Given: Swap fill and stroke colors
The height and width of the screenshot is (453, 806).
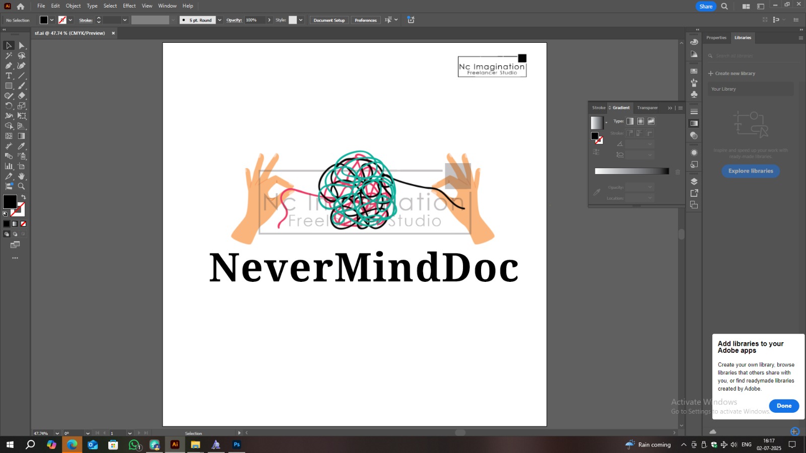Looking at the screenshot, I should tap(23, 197).
